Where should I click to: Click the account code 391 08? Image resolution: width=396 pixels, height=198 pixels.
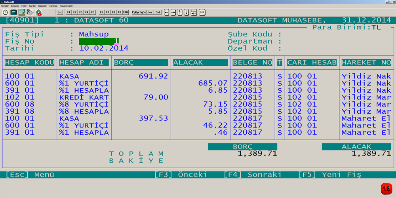[20, 111]
